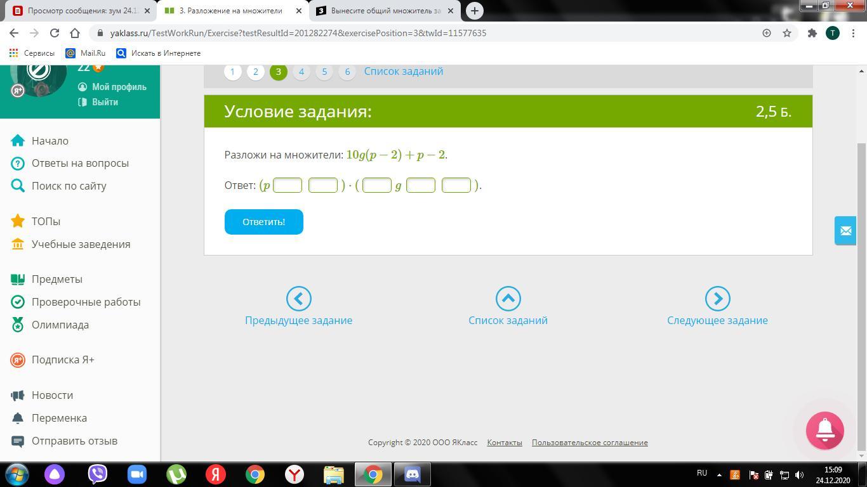Viewport: 867px width, 487px height.
Task: Close the Разложение на множители tab
Action: pos(299,11)
